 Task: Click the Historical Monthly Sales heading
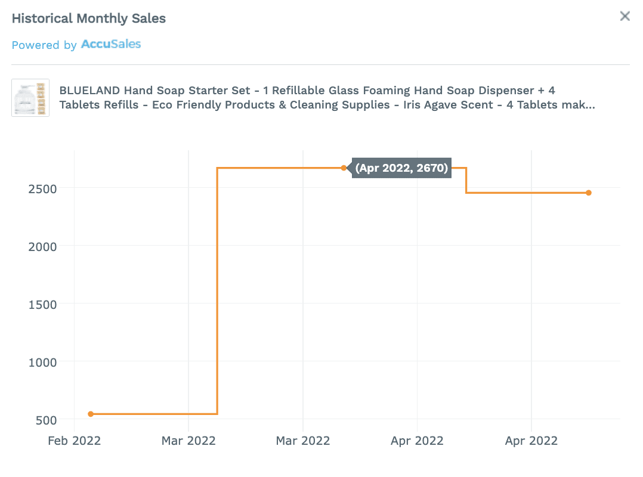(x=89, y=18)
